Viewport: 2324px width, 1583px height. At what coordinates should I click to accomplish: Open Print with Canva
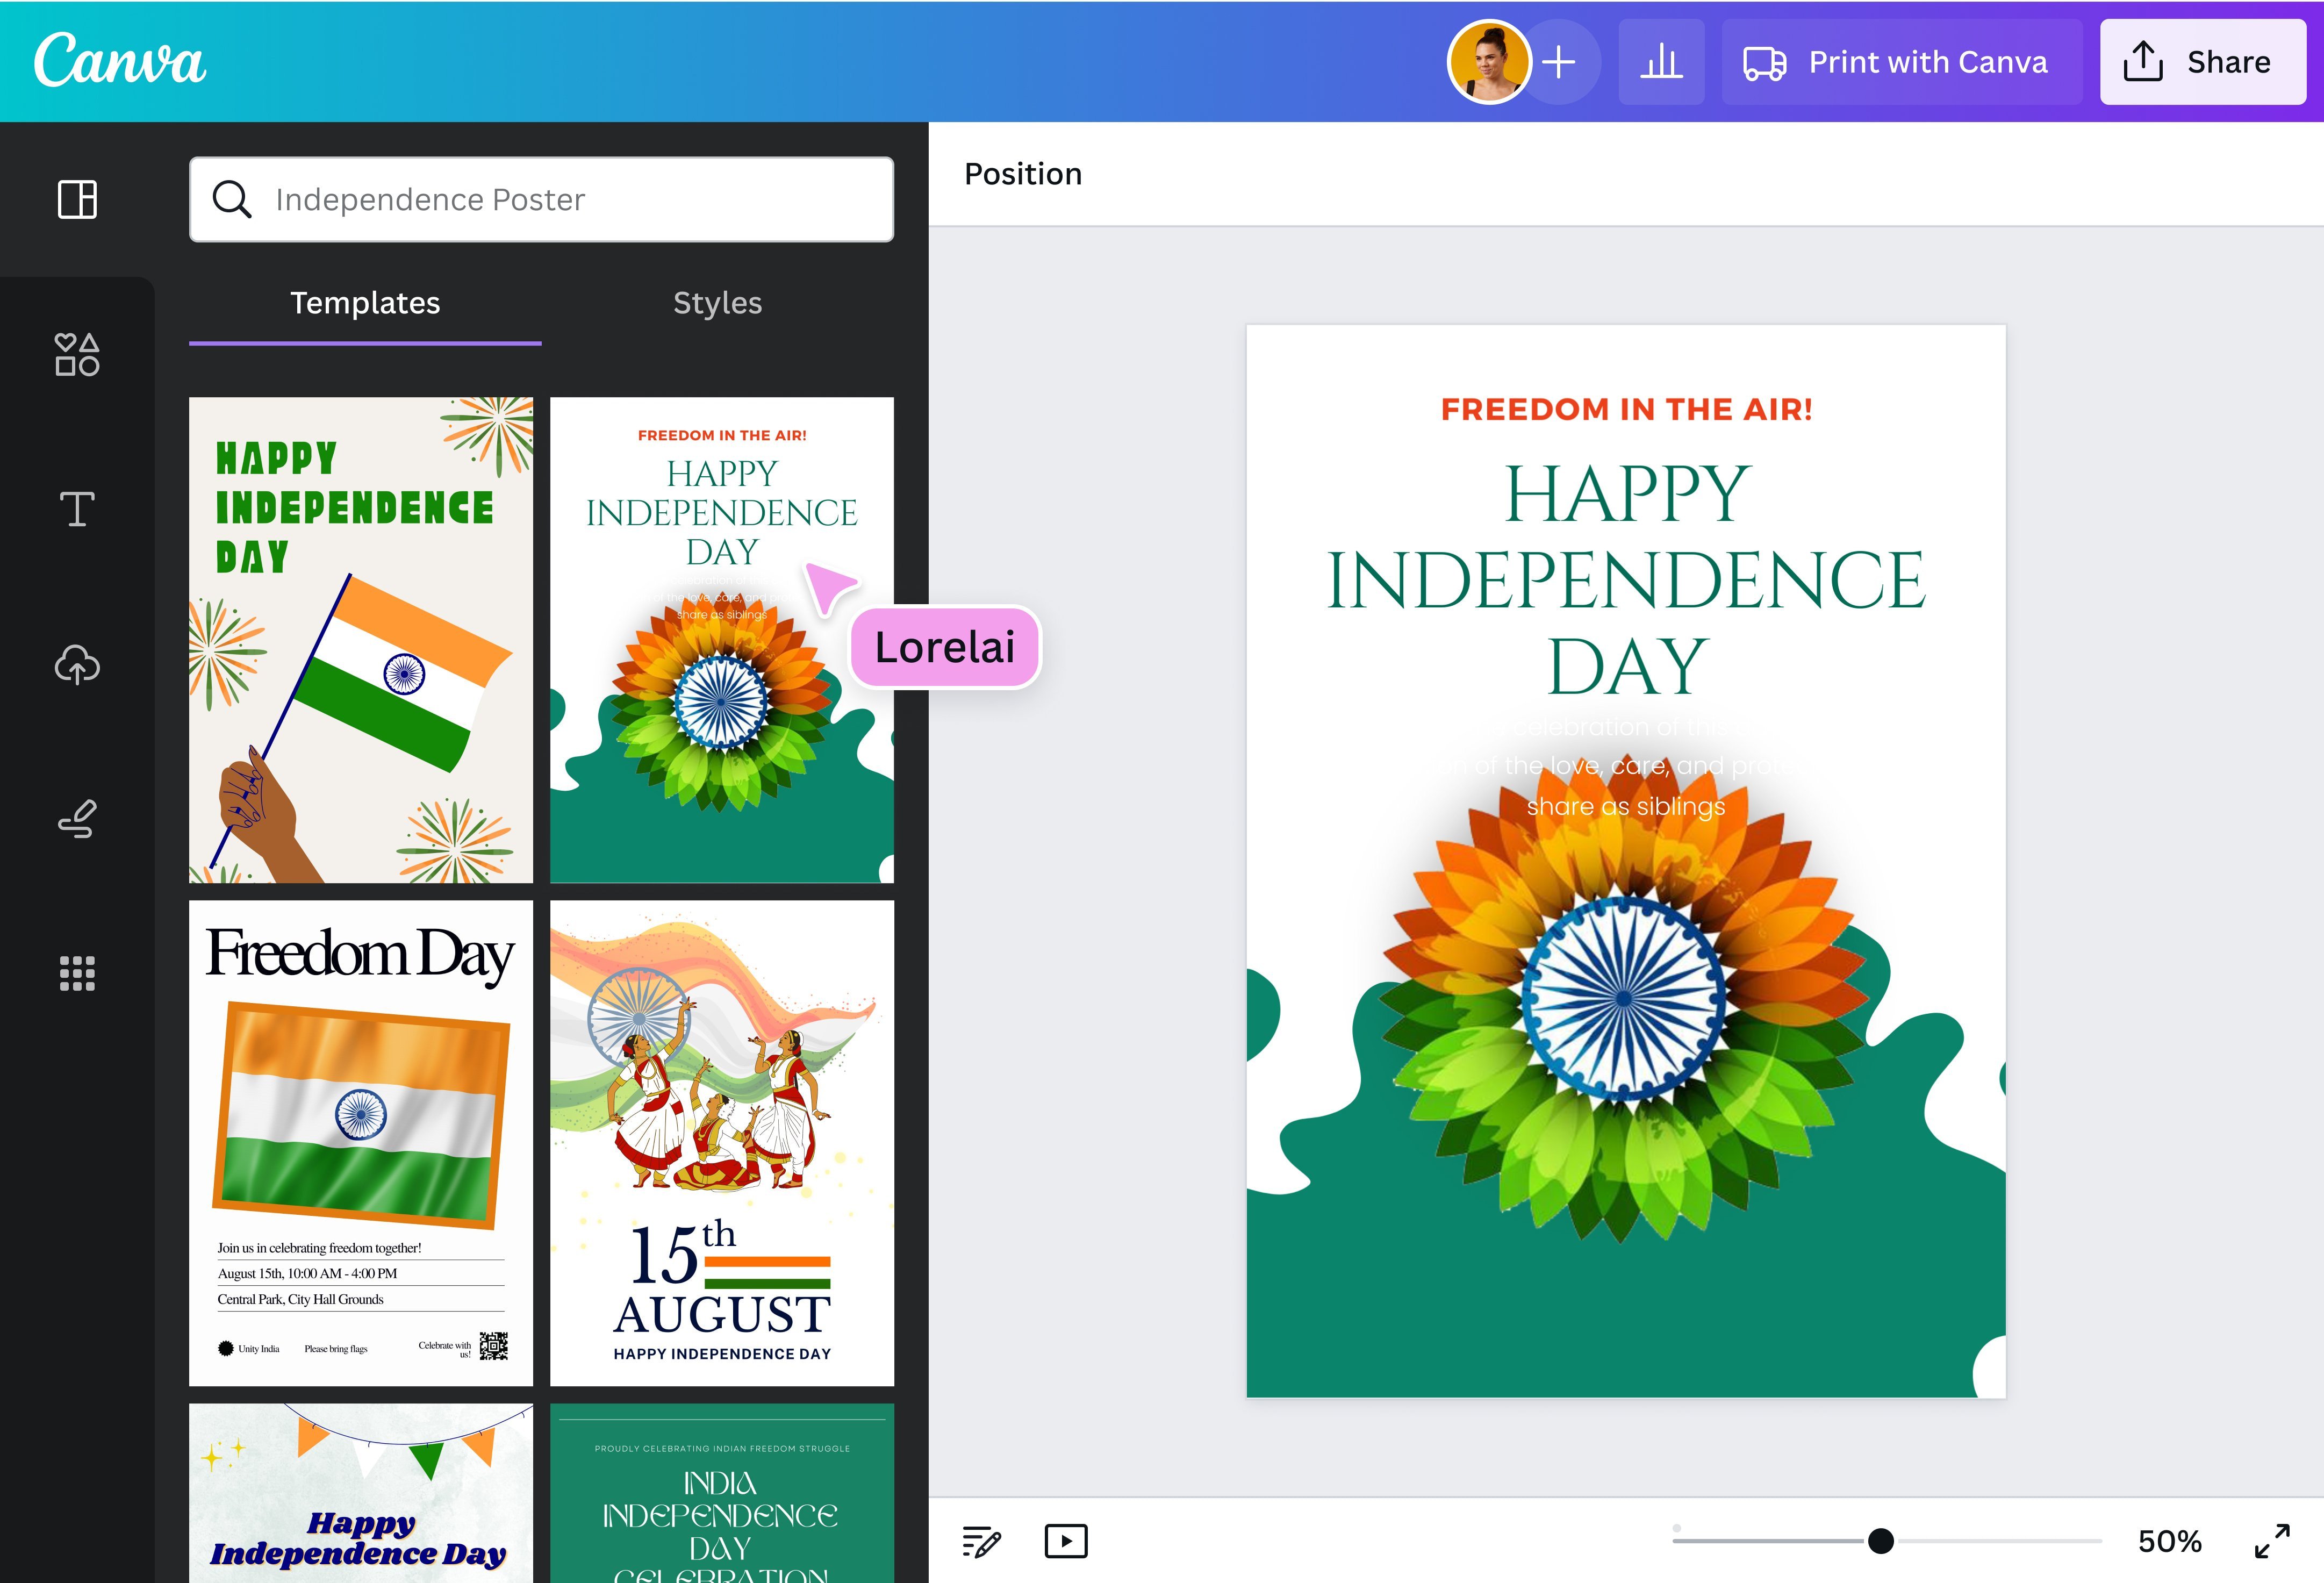pos(1899,61)
